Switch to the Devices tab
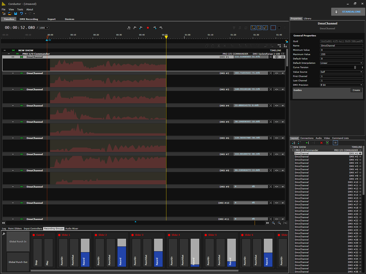 point(70,19)
